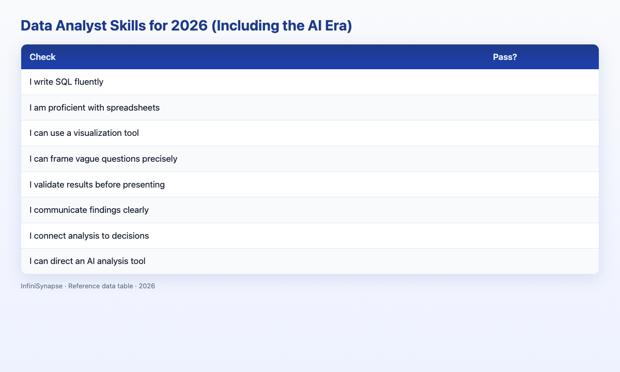This screenshot has width=620, height=372.
Task: Click Pass cell for spreadsheets row
Action: click(541, 107)
